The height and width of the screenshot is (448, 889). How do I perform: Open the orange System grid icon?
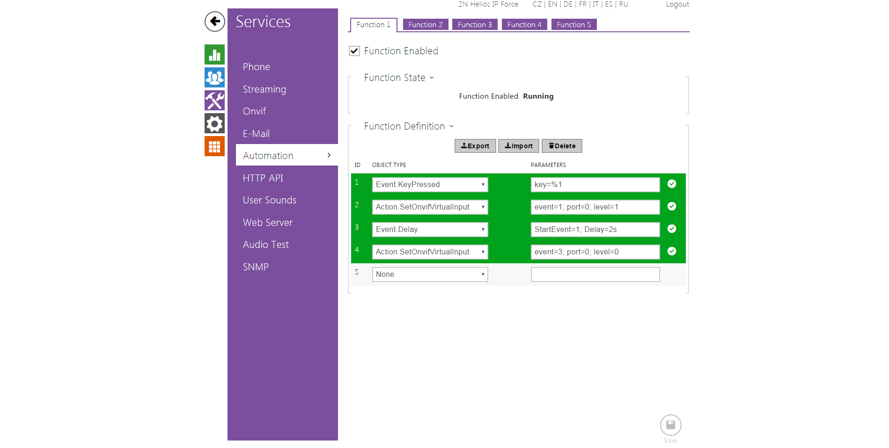(x=214, y=146)
